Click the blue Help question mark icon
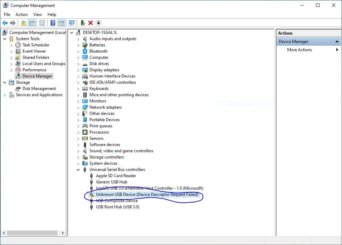The width and height of the screenshot is (342, 245). click(53, 23)
